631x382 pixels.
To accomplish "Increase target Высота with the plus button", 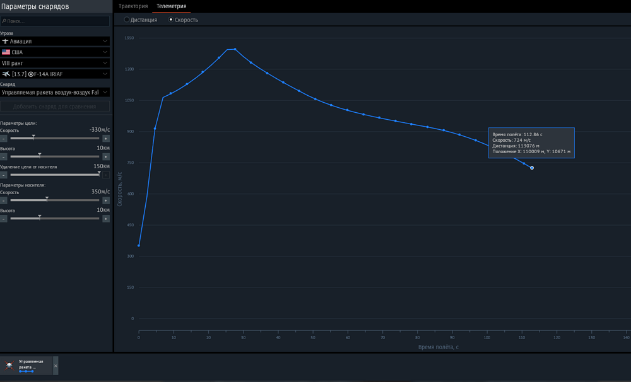I will (106, 156).
